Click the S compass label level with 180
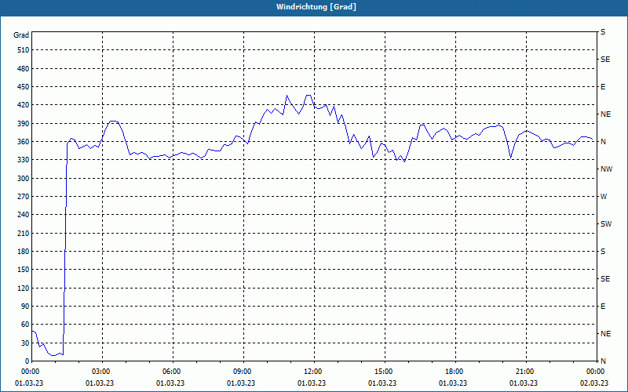This screenshot has height=392, width=628. (x=603, y=252)
